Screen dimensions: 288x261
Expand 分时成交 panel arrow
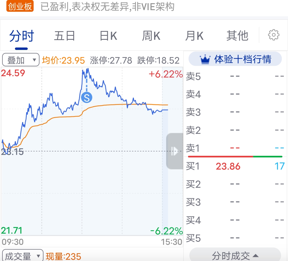coord(256,256)
